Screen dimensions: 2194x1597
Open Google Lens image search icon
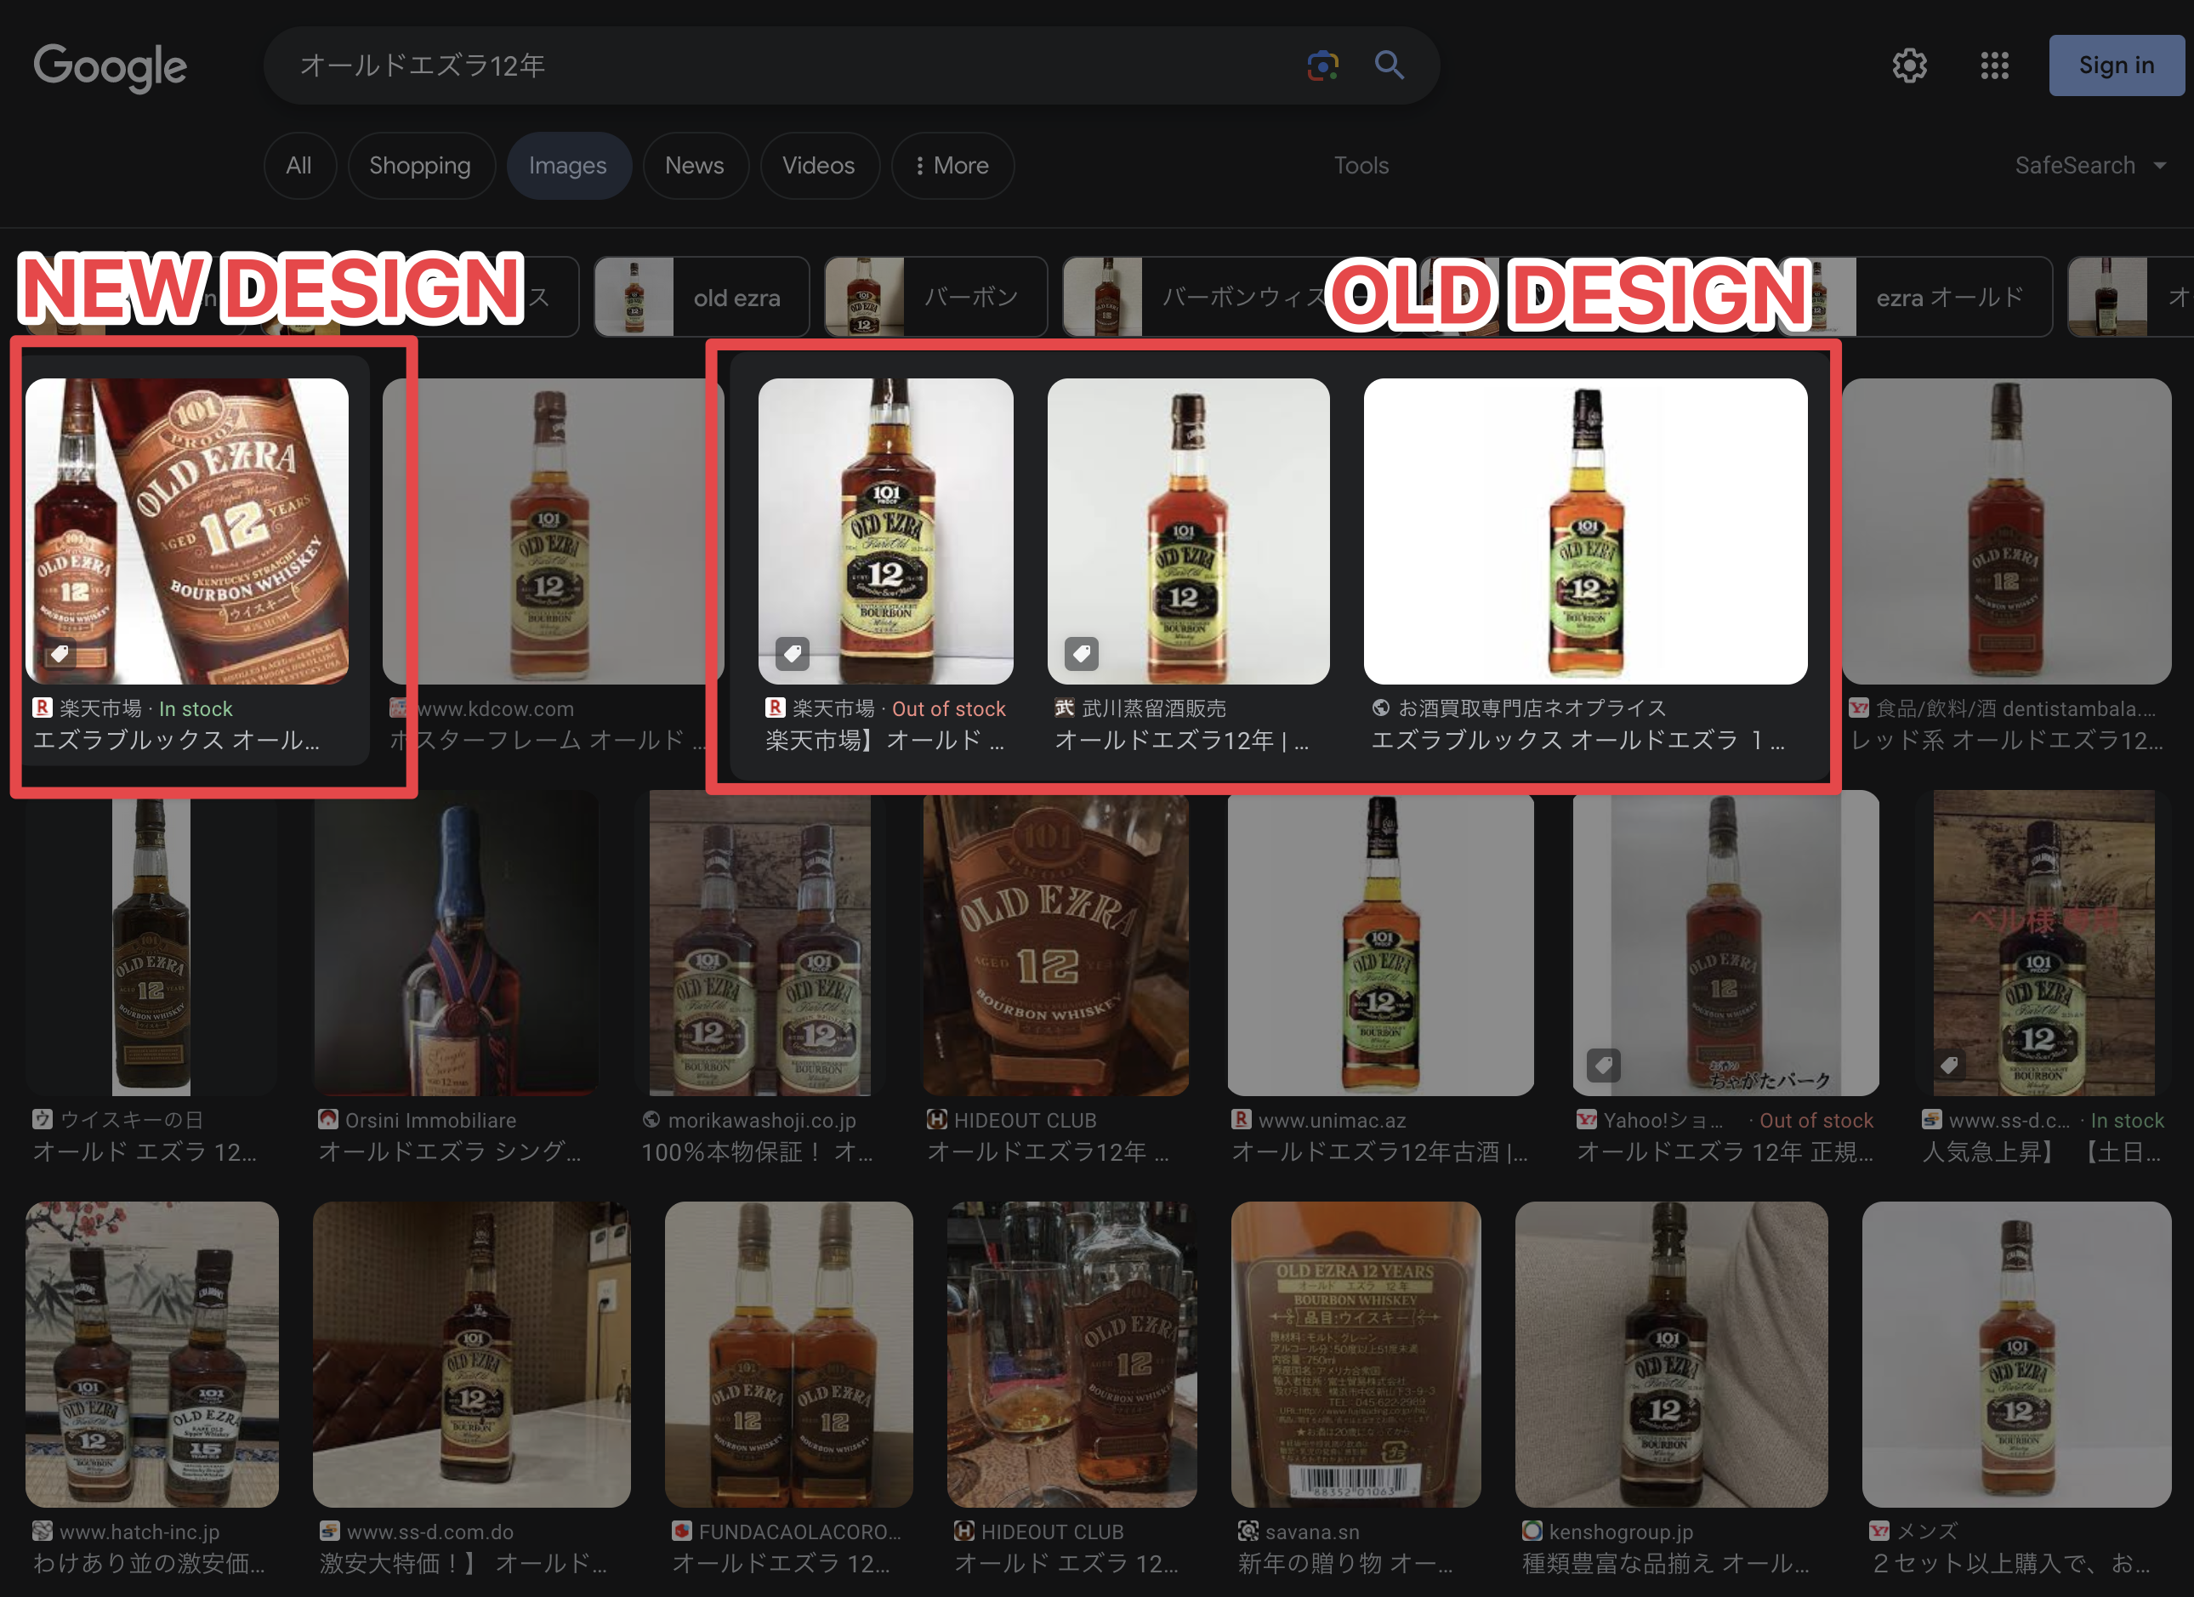click(x=1322, y=65)
